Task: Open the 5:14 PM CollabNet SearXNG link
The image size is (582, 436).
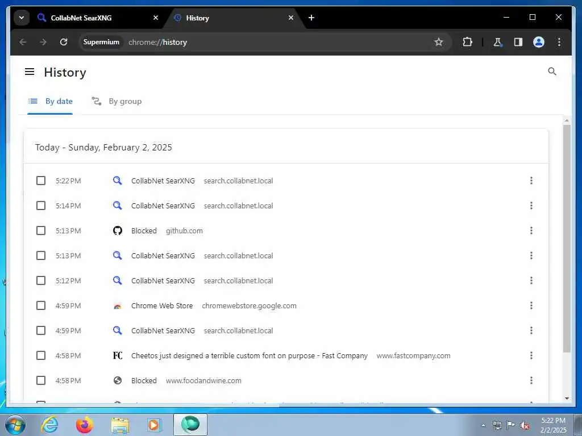Action: tap(163, 206)
